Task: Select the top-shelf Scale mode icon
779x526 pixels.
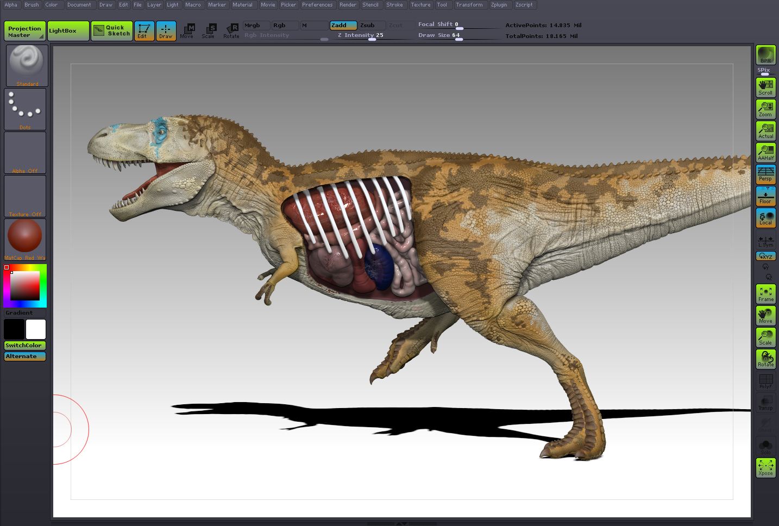Action: (x=209, y=31)
